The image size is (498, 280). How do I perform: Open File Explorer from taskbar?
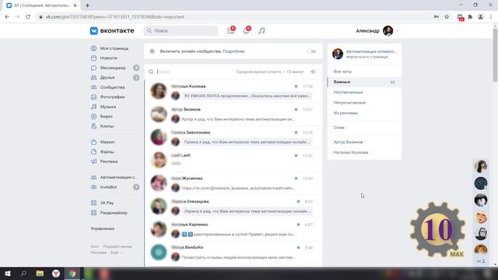pos(40,273)
